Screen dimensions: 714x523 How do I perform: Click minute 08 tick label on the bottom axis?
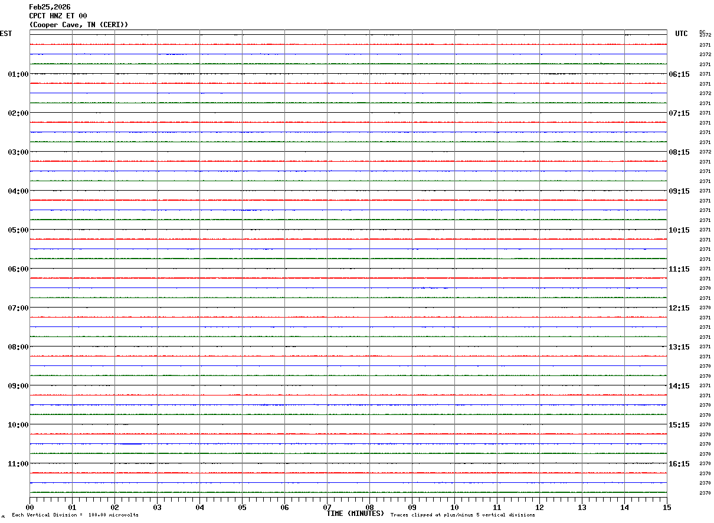coord(369,507)
